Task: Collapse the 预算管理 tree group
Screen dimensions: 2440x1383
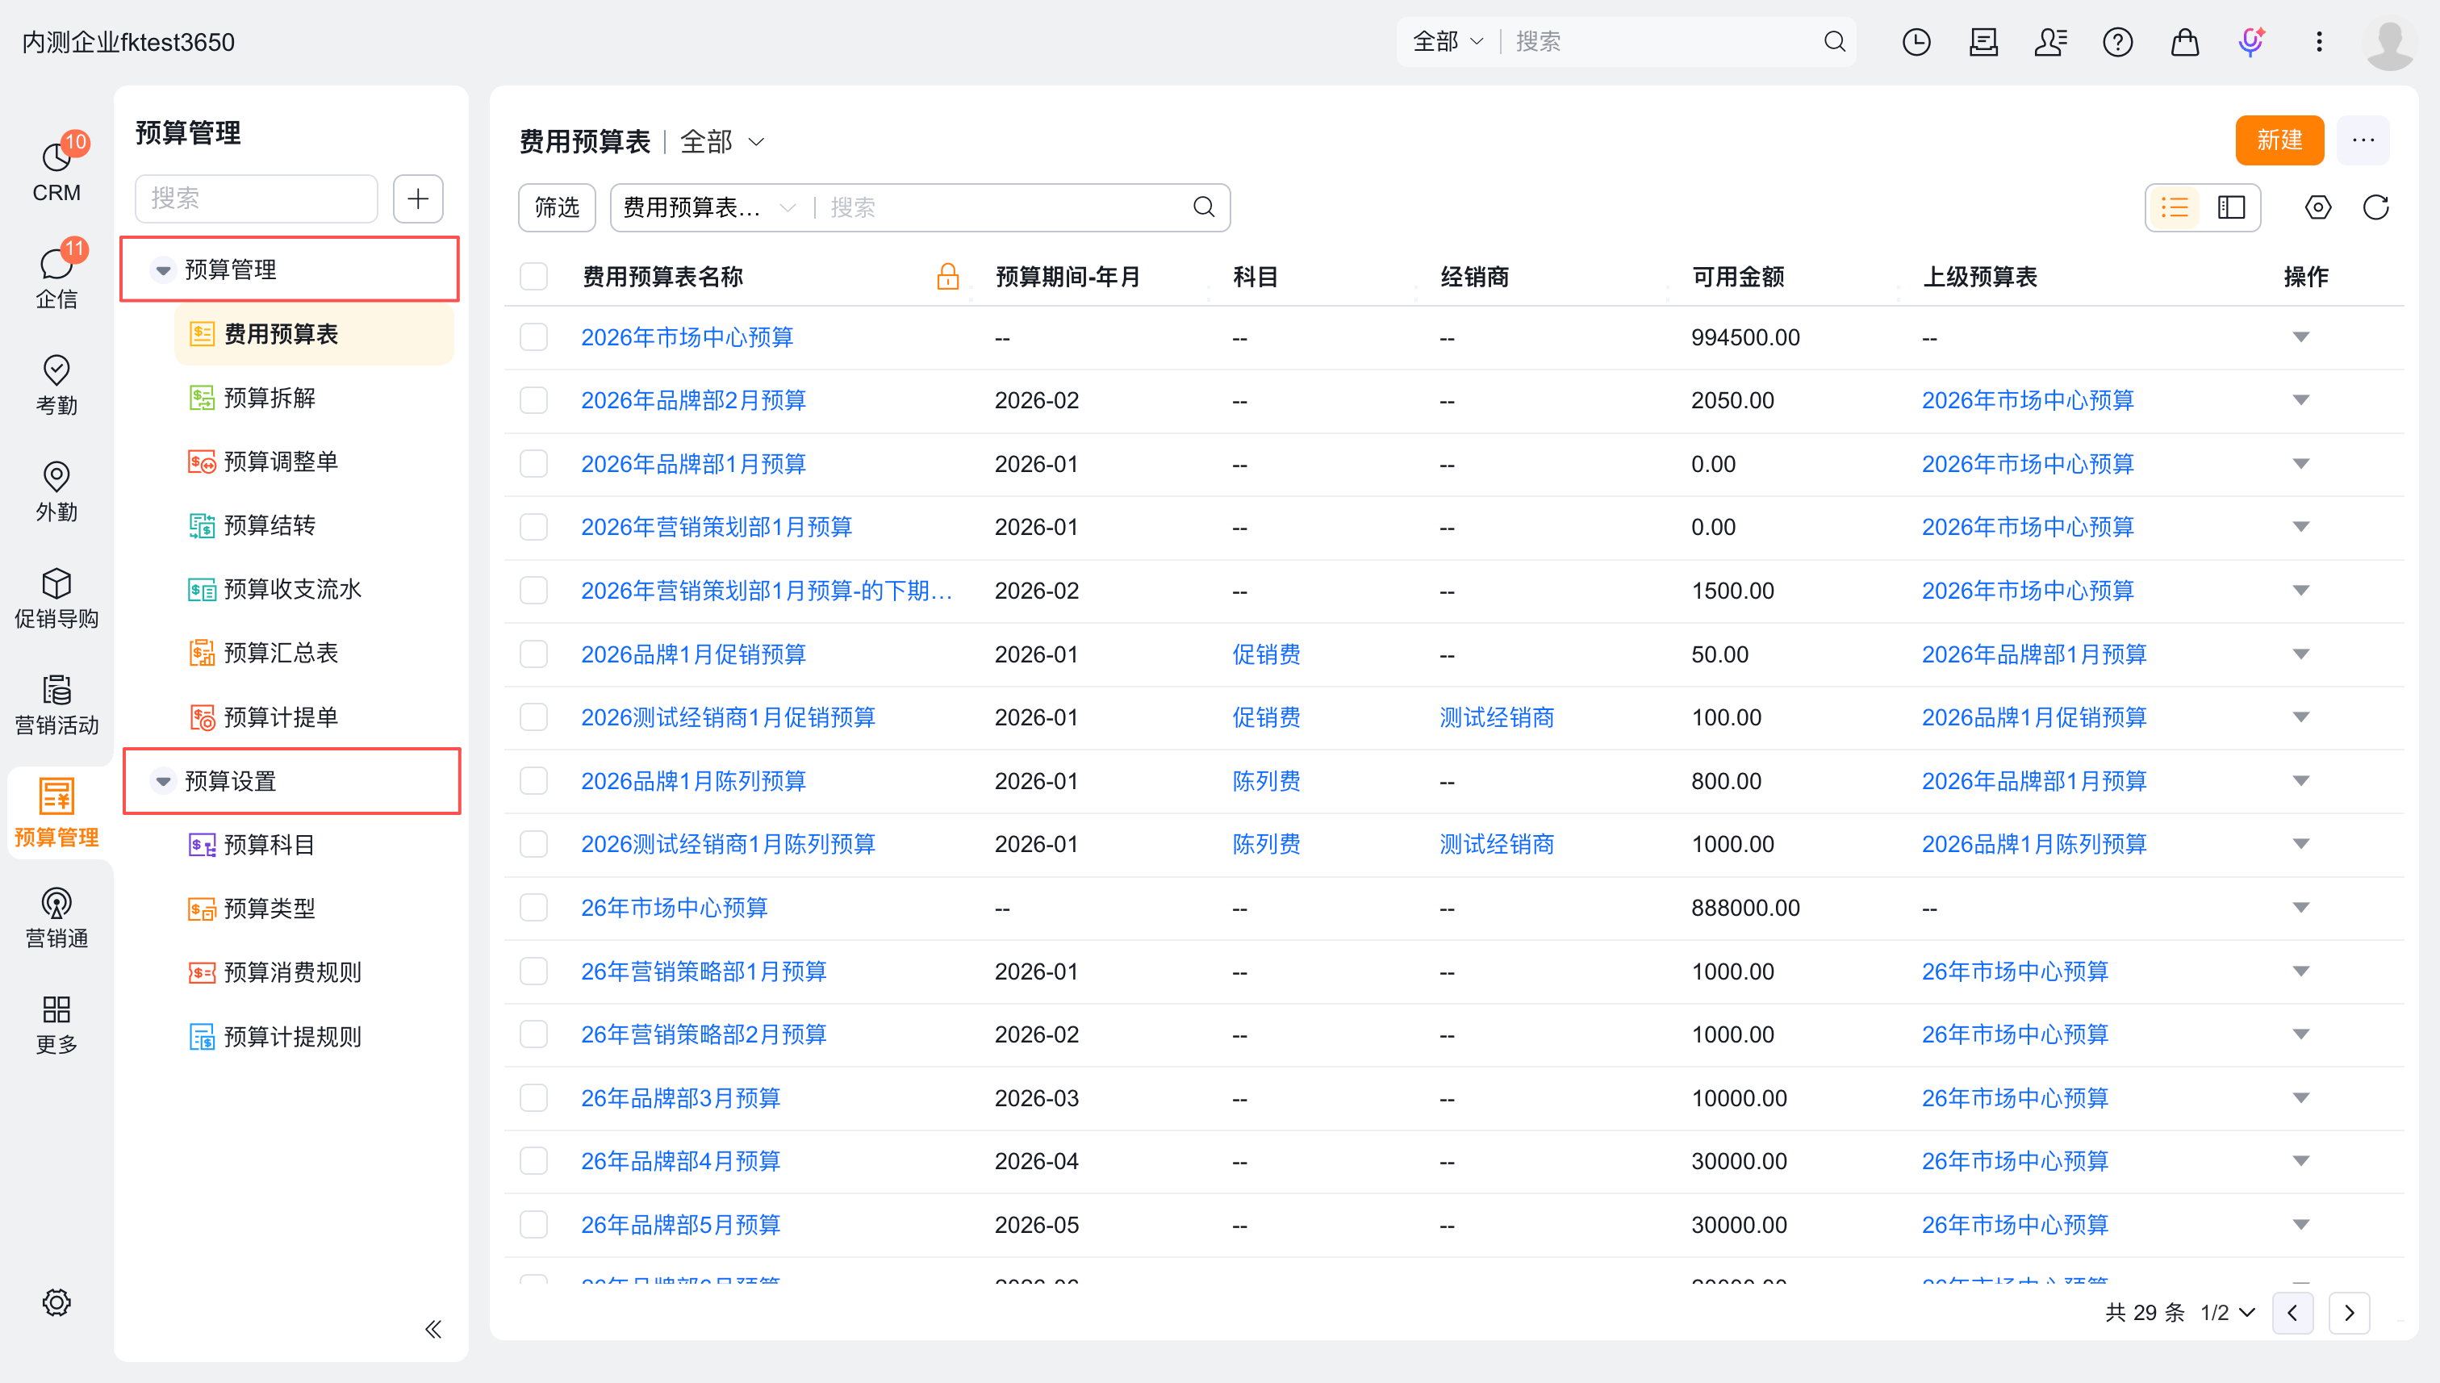Action: click(x=163, y=269)
